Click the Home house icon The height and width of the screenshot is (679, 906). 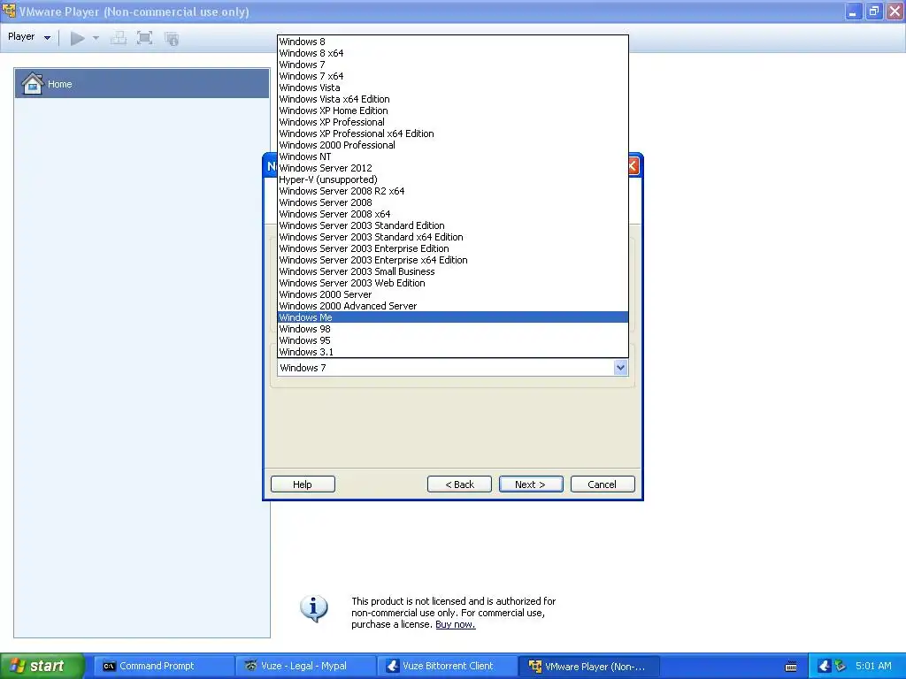pyautogui.click(x=33, y=84)
